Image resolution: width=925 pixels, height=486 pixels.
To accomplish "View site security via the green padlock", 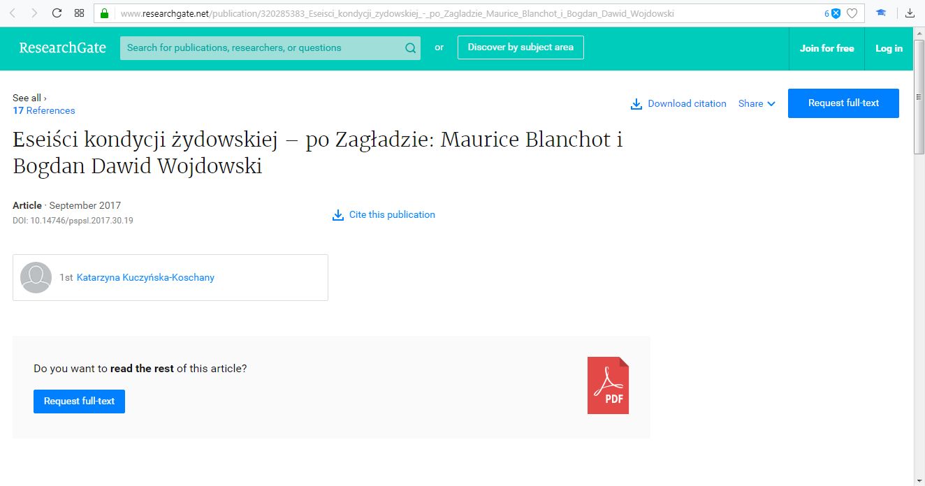I will click(x=103, y=13).
